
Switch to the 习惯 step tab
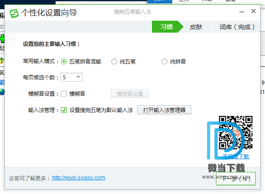click(167, 27)
